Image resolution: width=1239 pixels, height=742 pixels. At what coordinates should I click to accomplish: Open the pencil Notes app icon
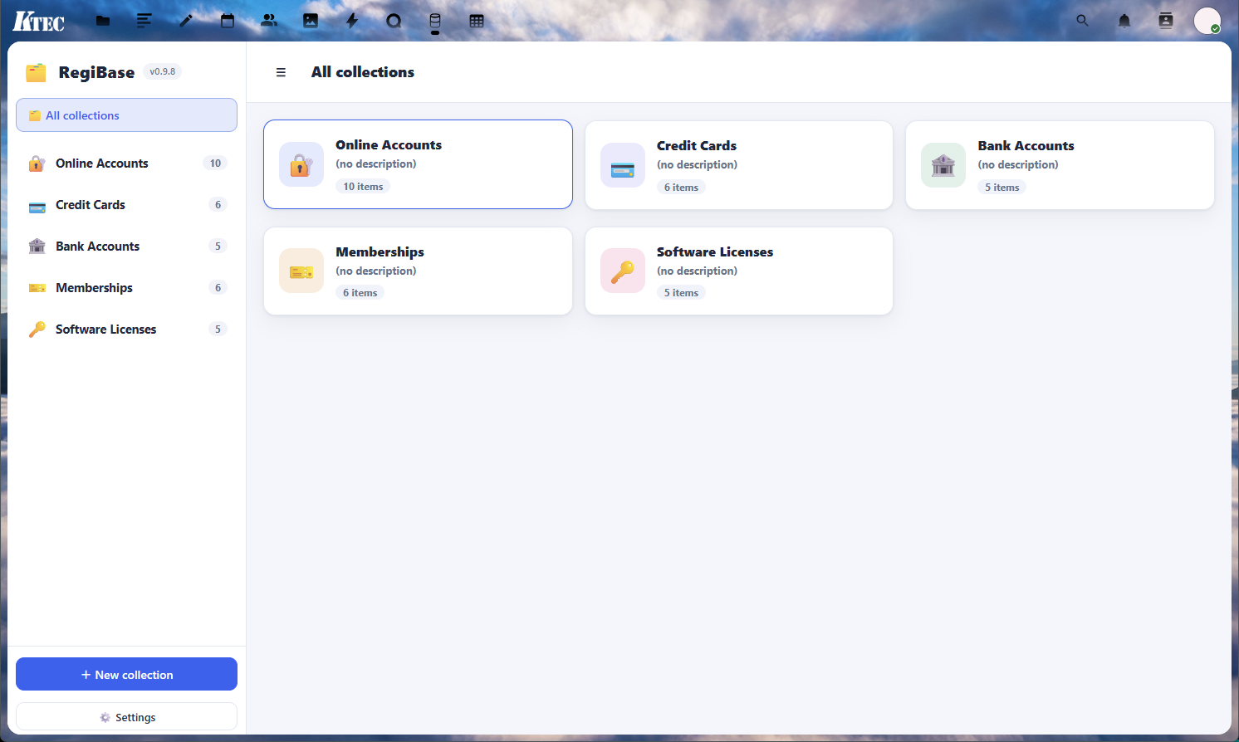coord(186,21)
